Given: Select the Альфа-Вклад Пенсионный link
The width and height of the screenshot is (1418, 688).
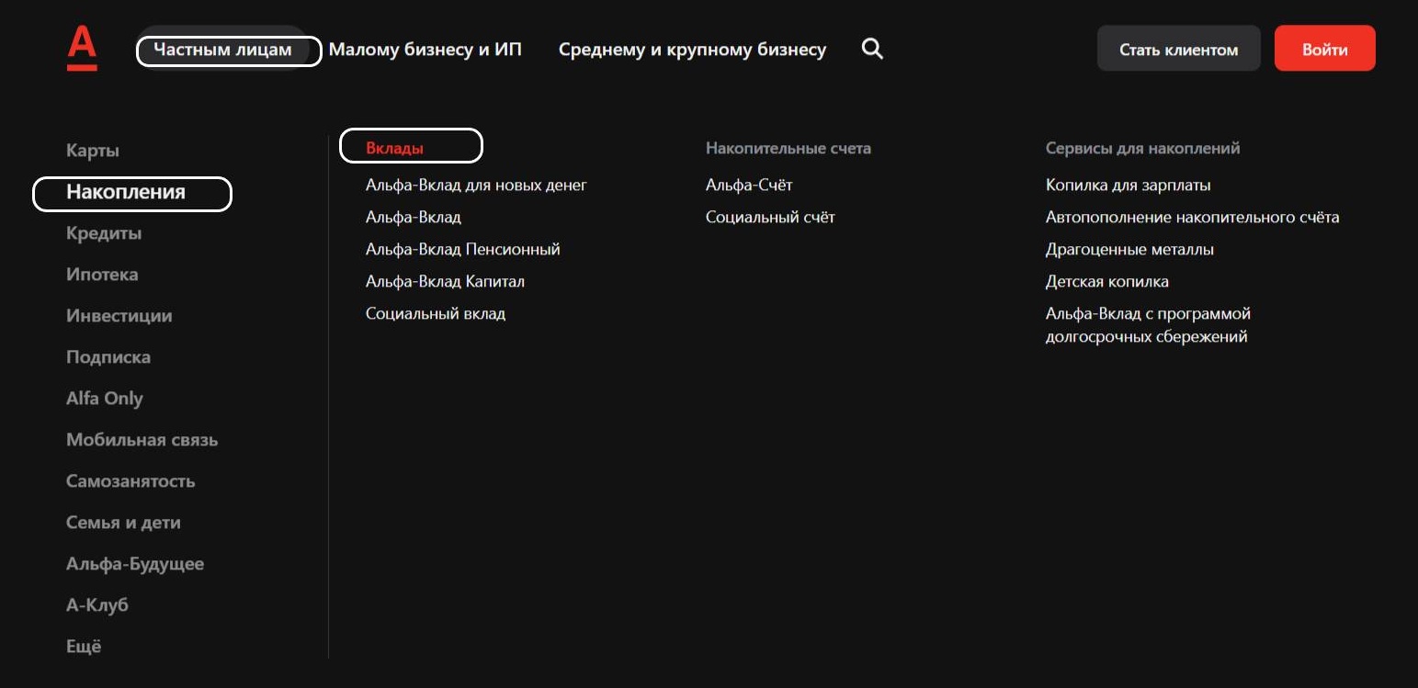Looking at the screenshot, I should 462,249.
